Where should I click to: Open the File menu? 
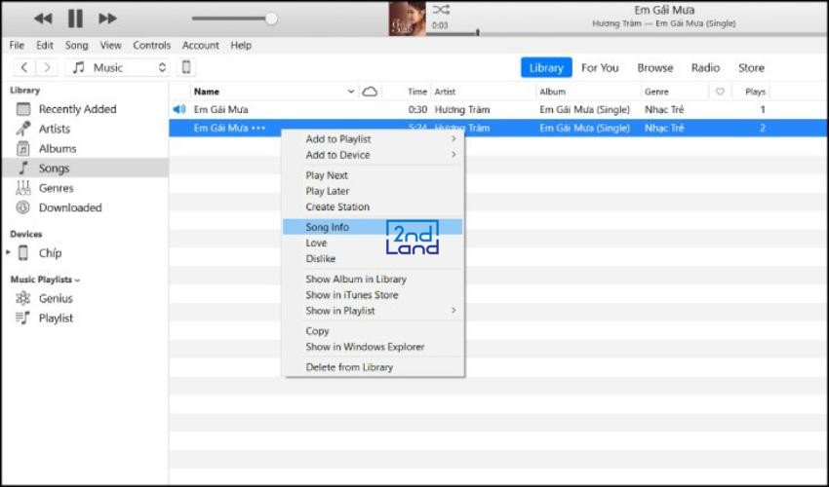point(17,46)
